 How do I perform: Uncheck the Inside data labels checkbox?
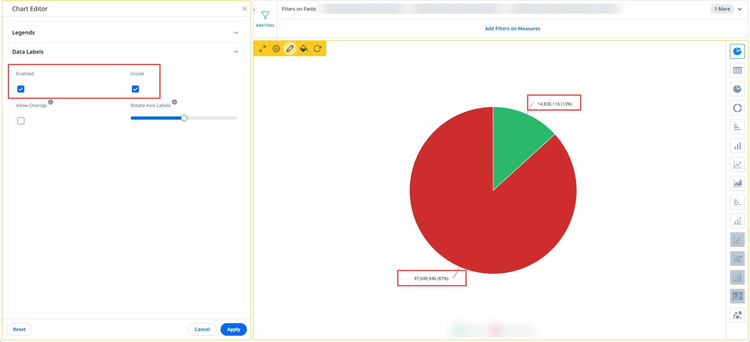tap(135, 89)
